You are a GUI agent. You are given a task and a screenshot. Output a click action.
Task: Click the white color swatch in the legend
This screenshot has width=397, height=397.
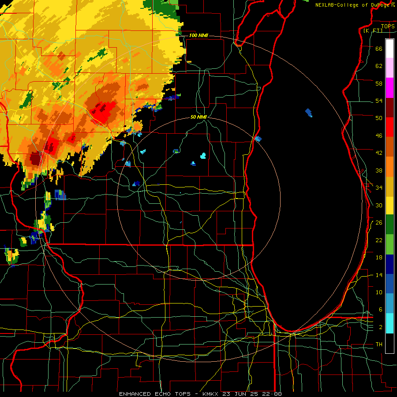tap(390, 49)
